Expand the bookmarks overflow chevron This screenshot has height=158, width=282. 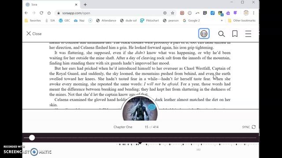222,21
